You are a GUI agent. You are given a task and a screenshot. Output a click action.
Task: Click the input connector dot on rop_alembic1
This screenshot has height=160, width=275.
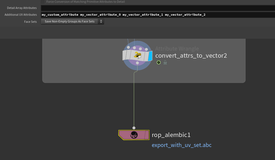point(134,128)
